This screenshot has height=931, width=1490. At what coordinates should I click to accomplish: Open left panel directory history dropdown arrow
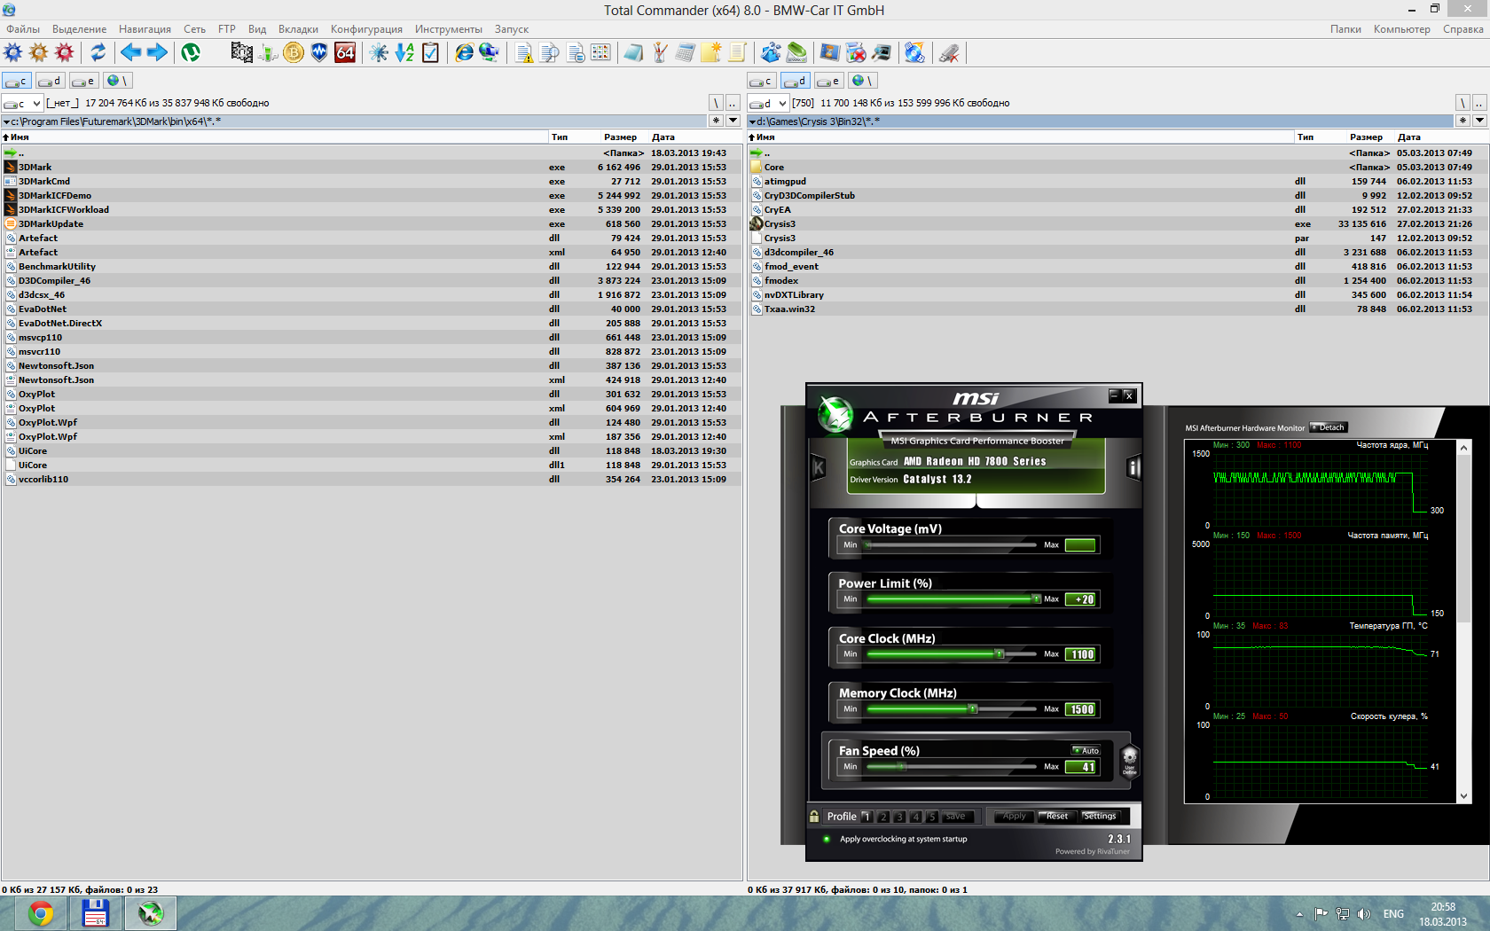point(733,121)
